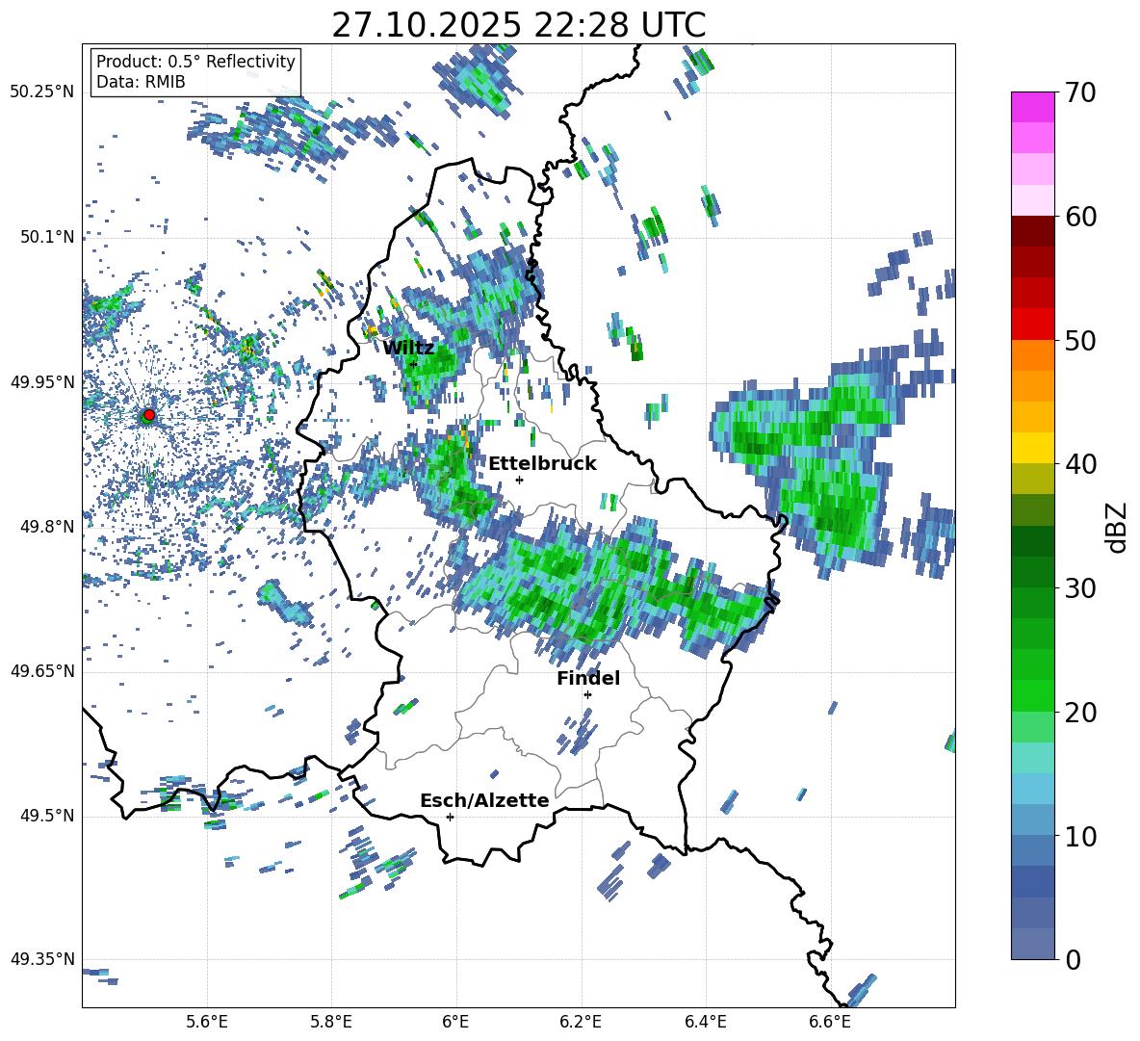Click the 50 colorbar tick label
The width and height of the screenshot is (1140, 1041).
[1079, 340]
